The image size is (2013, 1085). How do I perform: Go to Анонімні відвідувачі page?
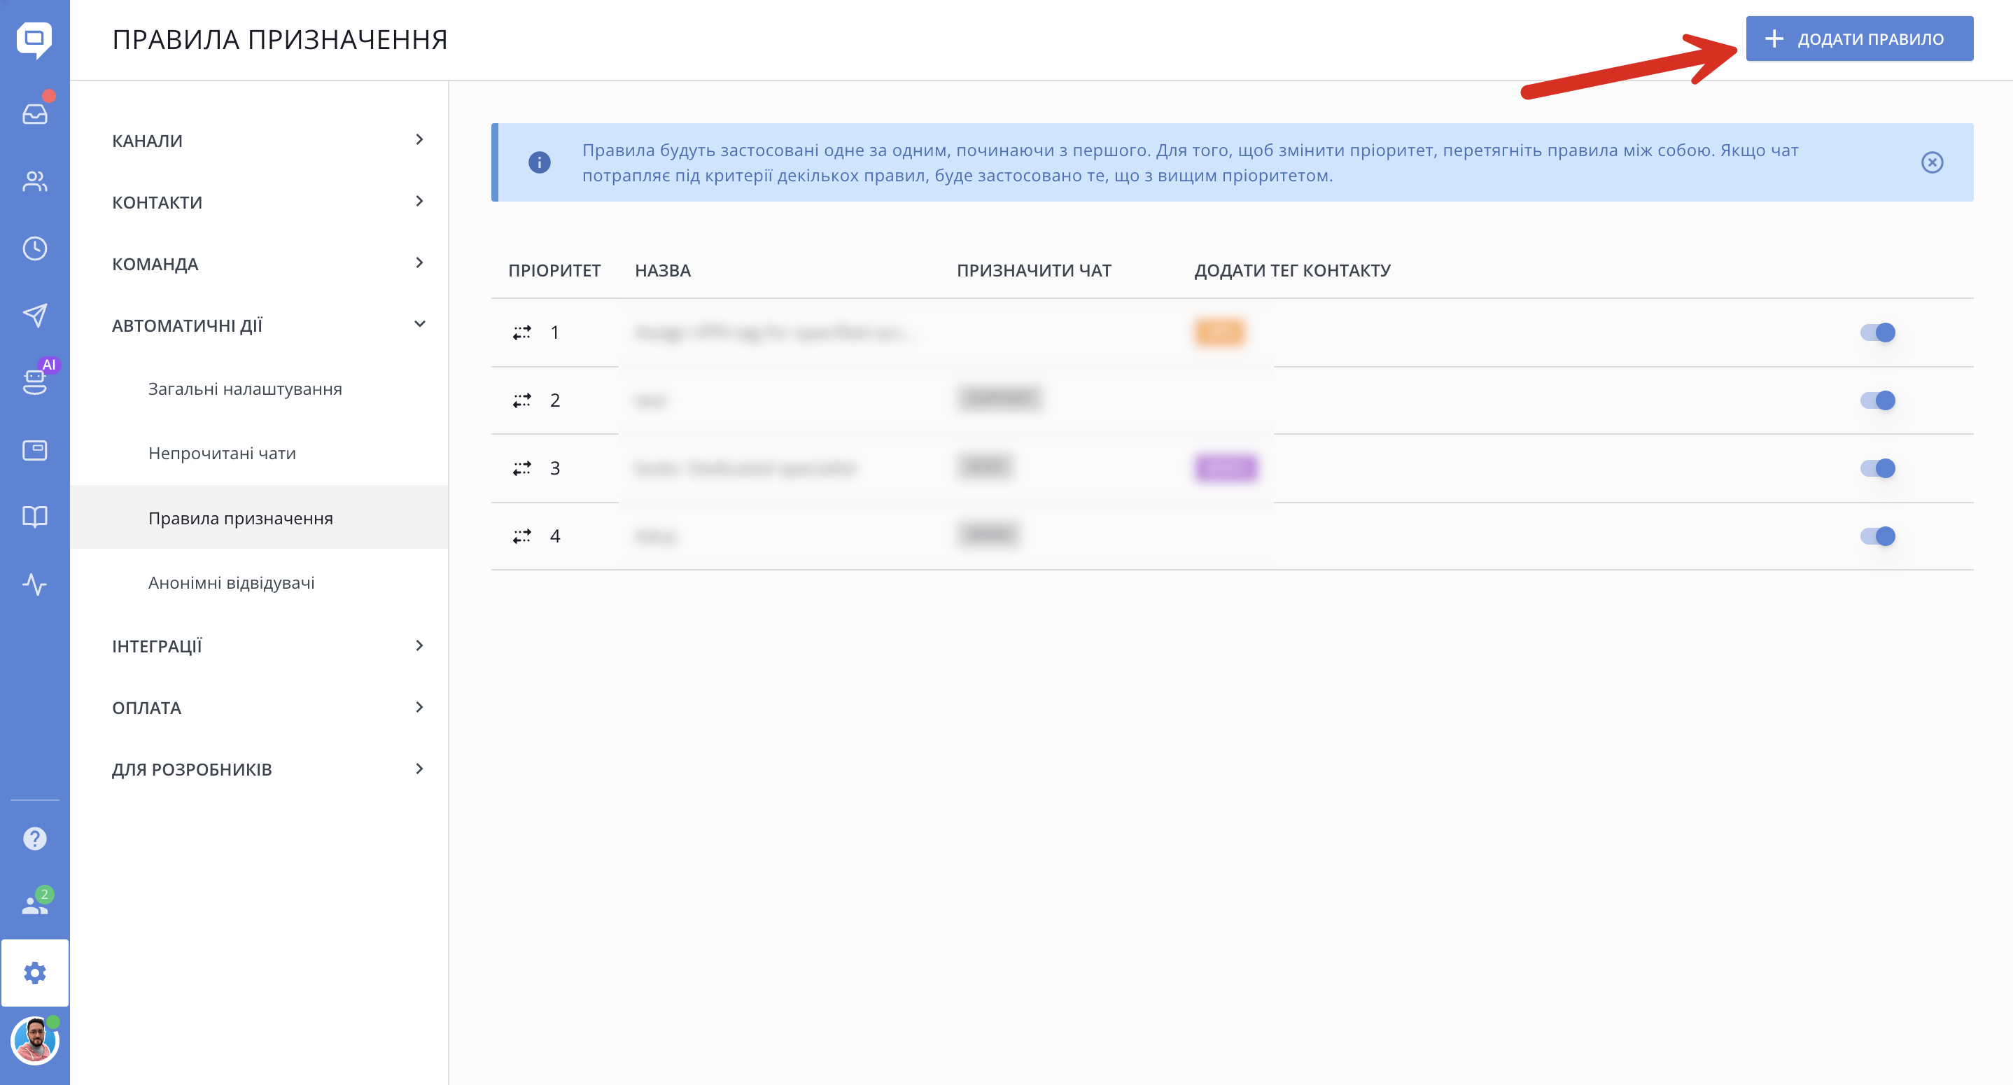click(231, 582)
